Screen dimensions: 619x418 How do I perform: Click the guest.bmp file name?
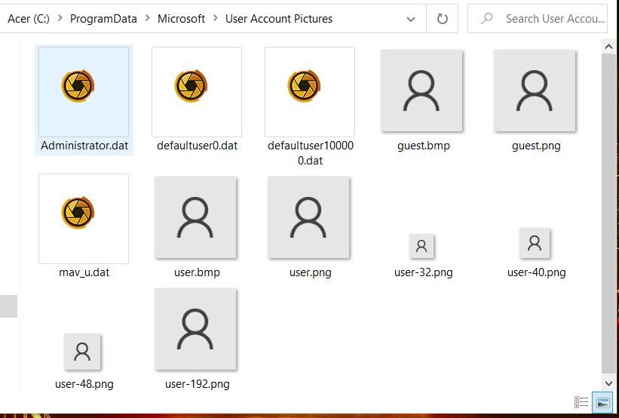click(x=423, y=146)
